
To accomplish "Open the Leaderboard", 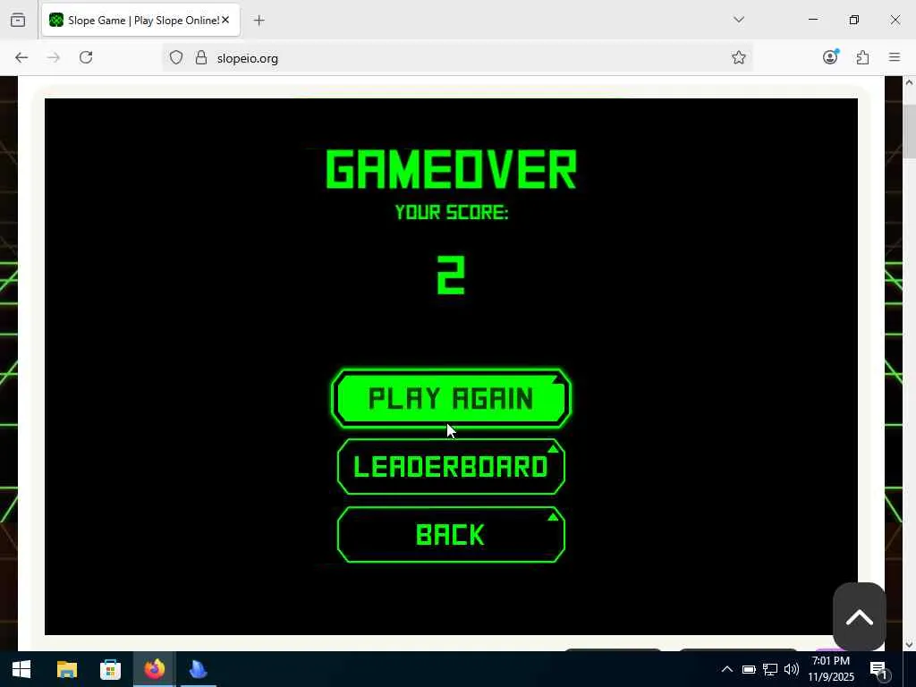I will pos(451,466).
